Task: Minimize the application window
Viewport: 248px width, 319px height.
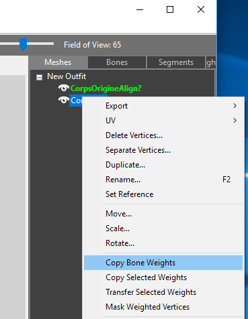Action: (x=140, y=9)
